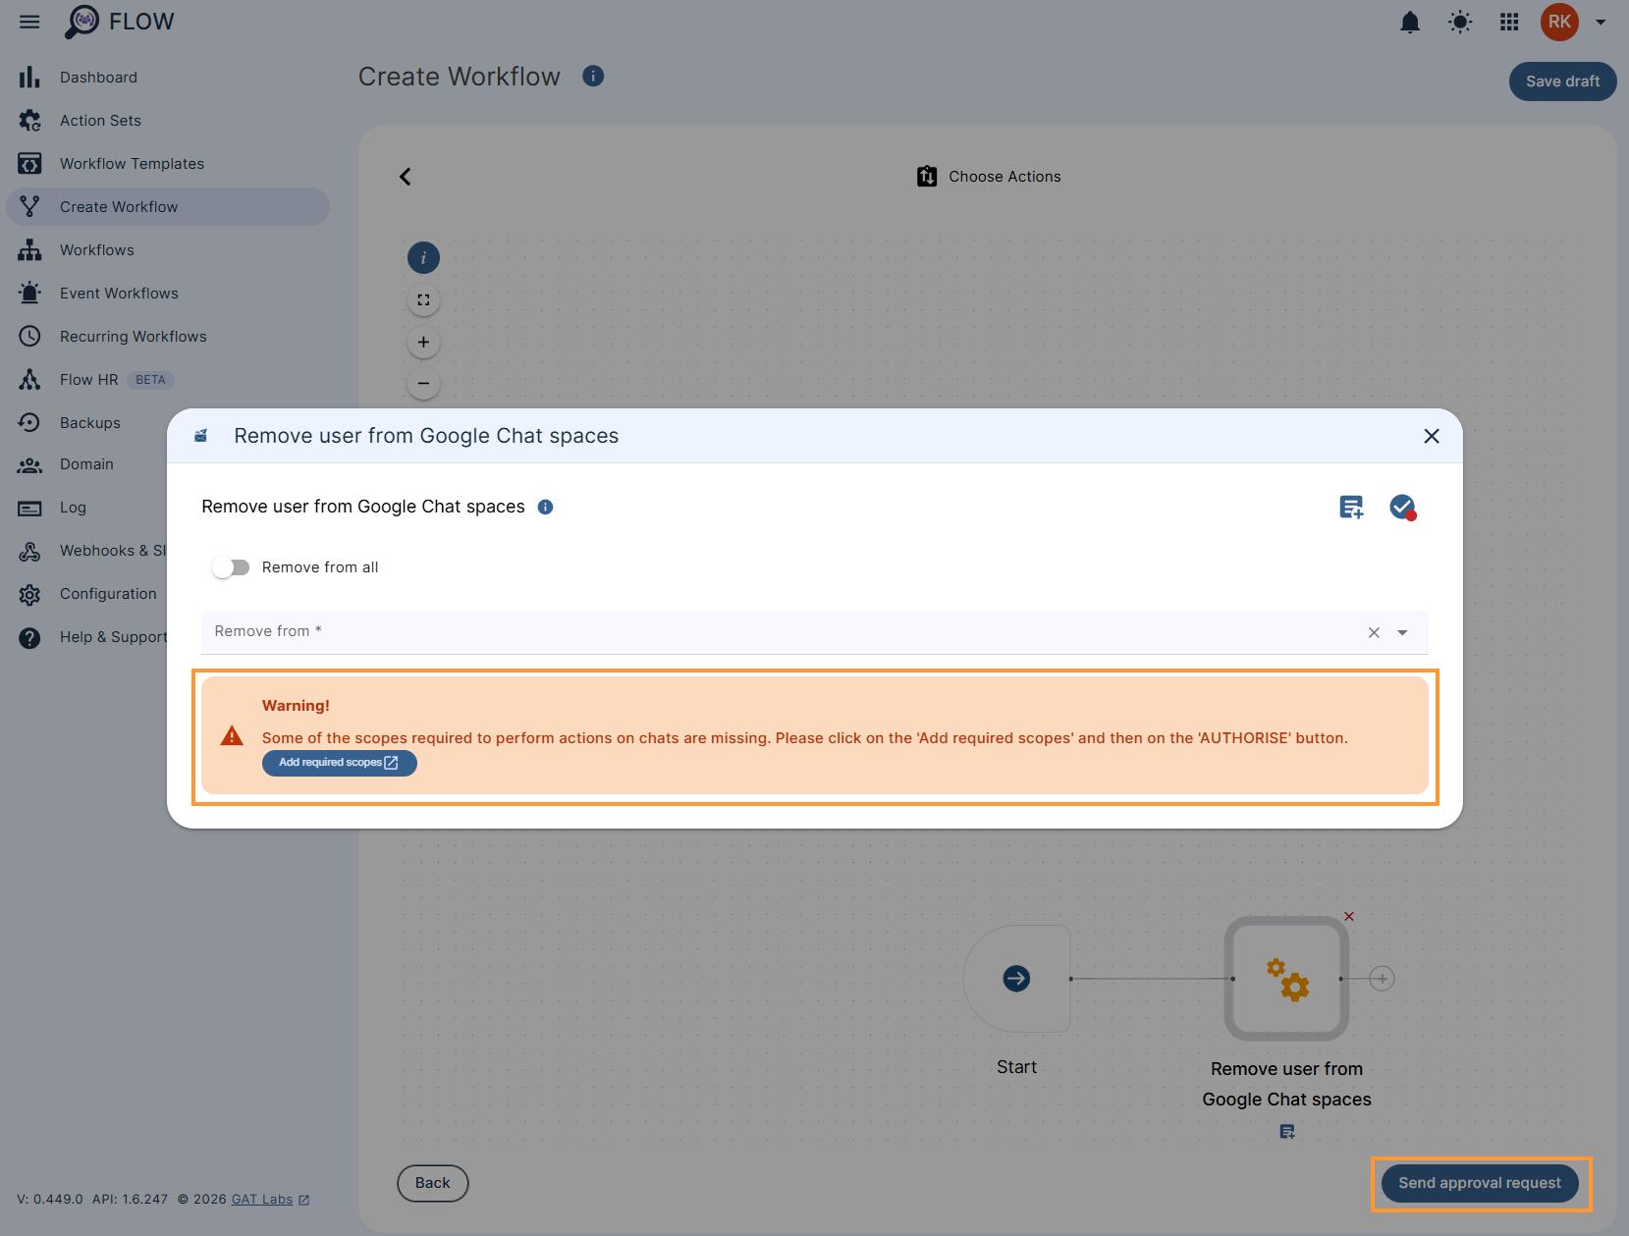Screen dimensions: 1629x1236
Task: Click the Workflow Templates icon
Action: tap(29, 164)
